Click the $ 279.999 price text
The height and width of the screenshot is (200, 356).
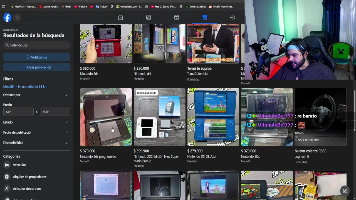[x=195, y=151]
